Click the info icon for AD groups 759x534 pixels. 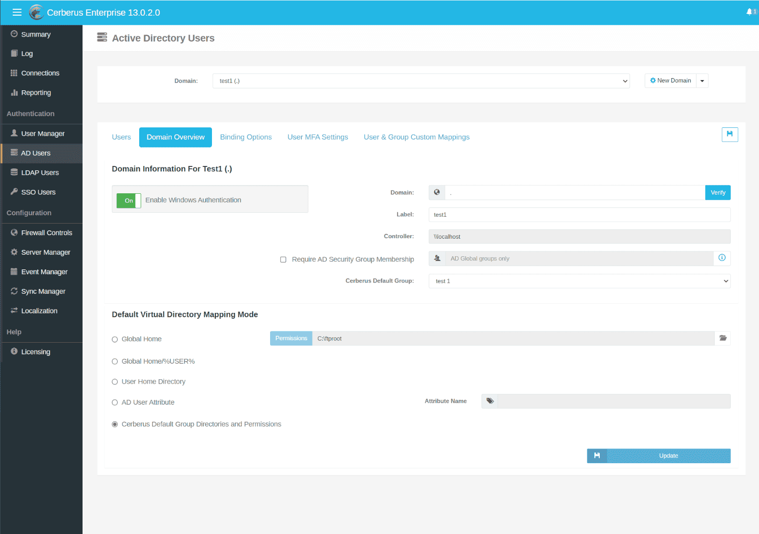[x=722, y=258]
